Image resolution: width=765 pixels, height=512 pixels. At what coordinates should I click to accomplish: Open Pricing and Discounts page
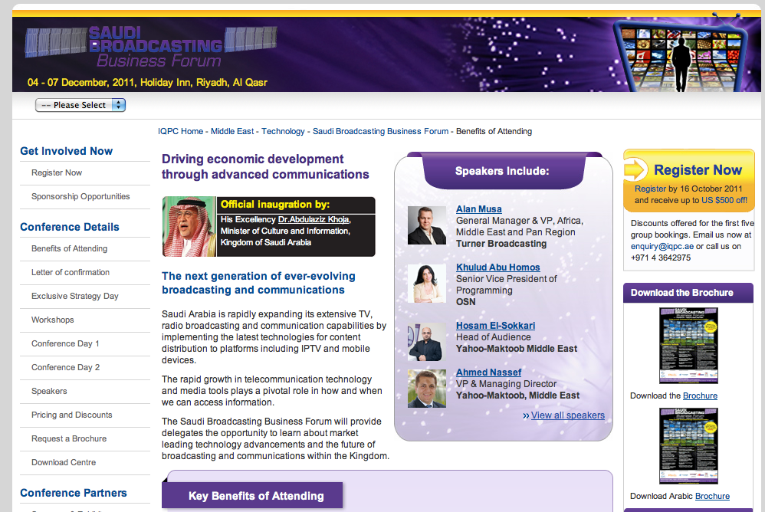72,415
